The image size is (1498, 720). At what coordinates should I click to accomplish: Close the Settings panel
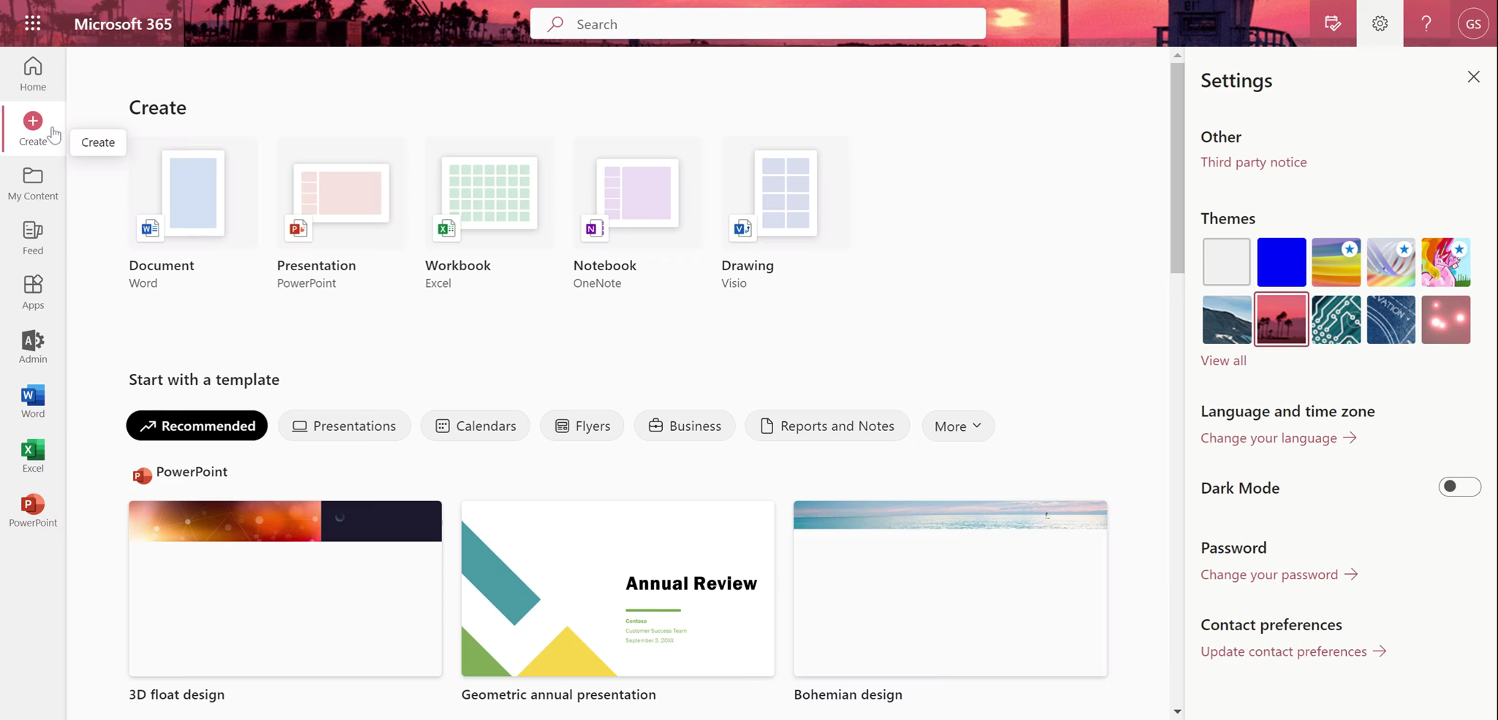pyautogui.click(x=1473, y=77)
